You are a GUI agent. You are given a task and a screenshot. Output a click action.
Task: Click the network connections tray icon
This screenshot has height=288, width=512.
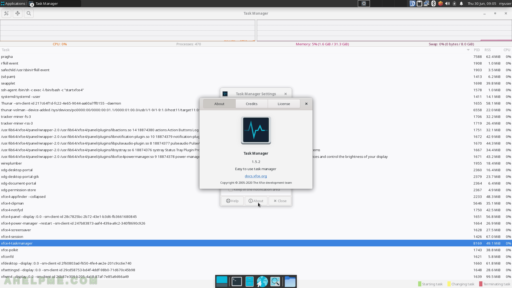(x=426, y=3)
